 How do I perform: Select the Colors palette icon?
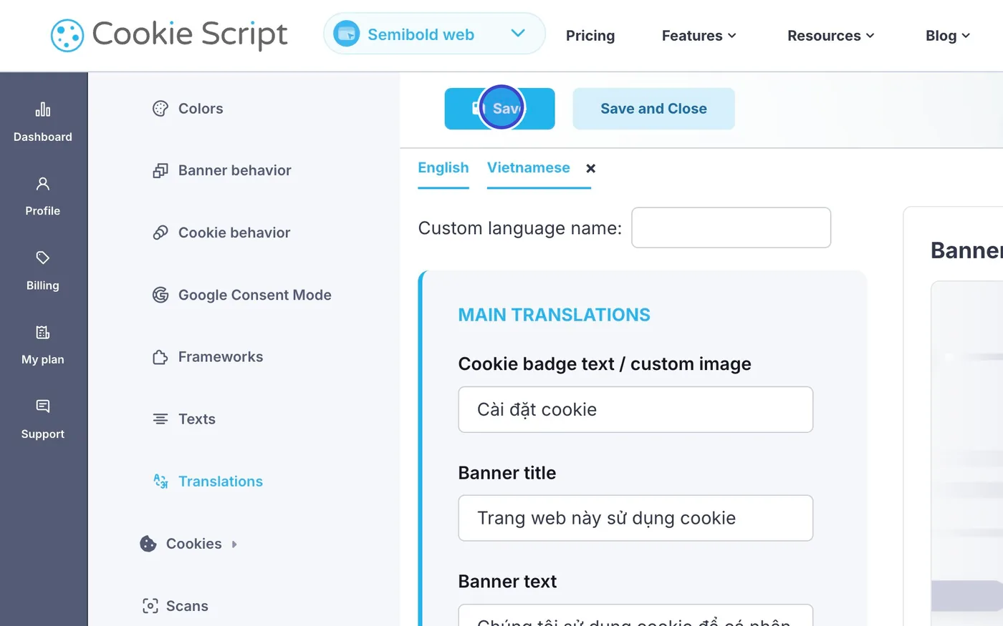pyautogui.click(x=160, y=109)
